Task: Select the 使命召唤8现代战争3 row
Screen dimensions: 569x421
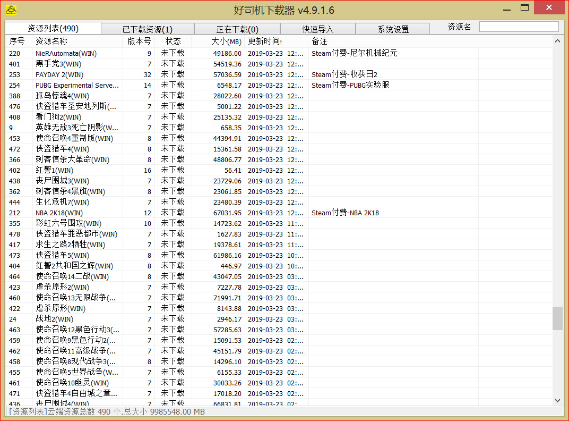Action: point(279,362)
